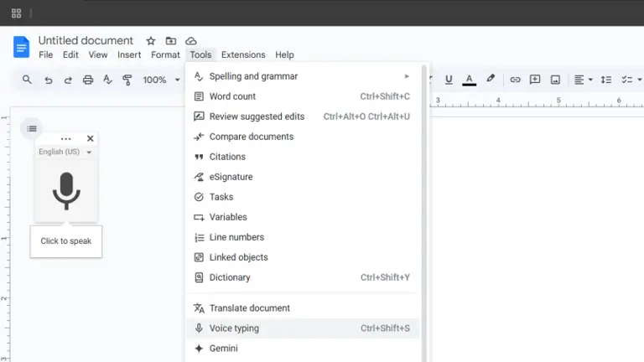Click the Undo arrow in toolbar
644x362 pixels.
(x=49, y=80)
